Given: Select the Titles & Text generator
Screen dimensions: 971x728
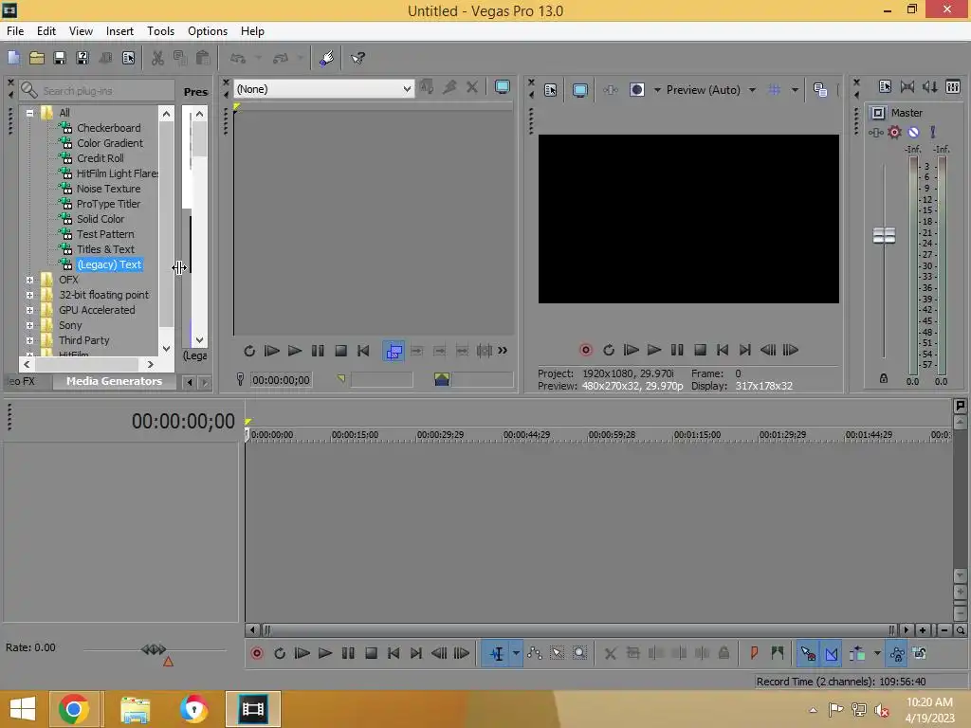Looking at the screenshot, I should coord(105,249).
